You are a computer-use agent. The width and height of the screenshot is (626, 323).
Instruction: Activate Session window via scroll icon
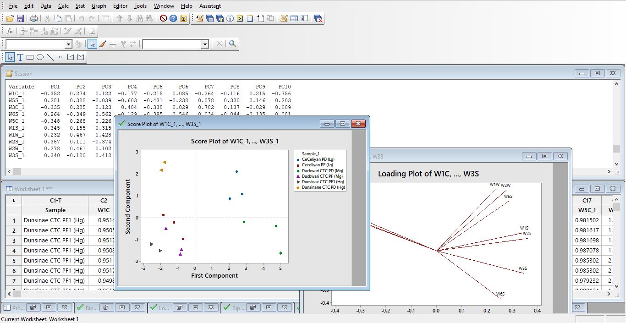(x=284, y=18)
